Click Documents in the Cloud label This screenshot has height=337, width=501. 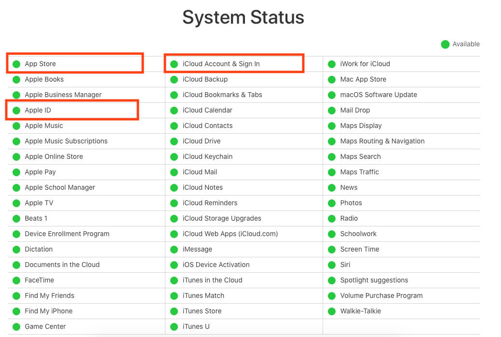point(62,265)
